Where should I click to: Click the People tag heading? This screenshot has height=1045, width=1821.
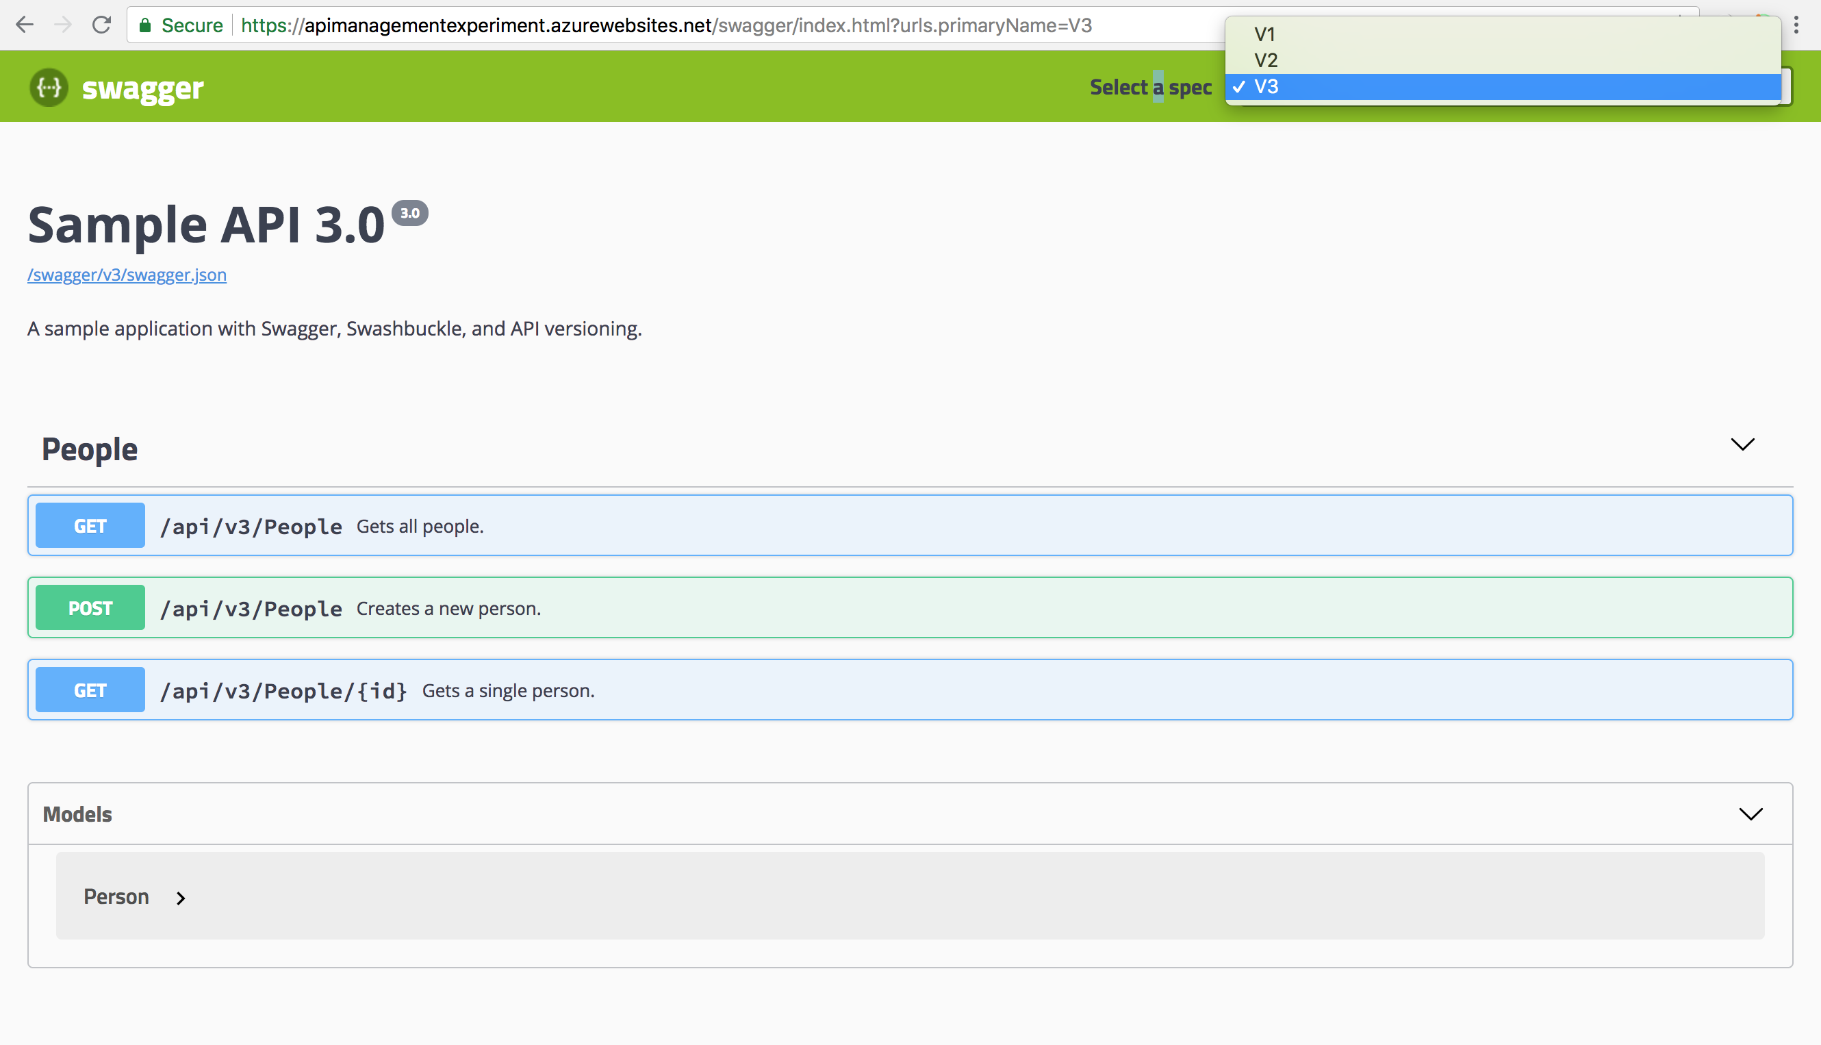[x=90, y=449]
